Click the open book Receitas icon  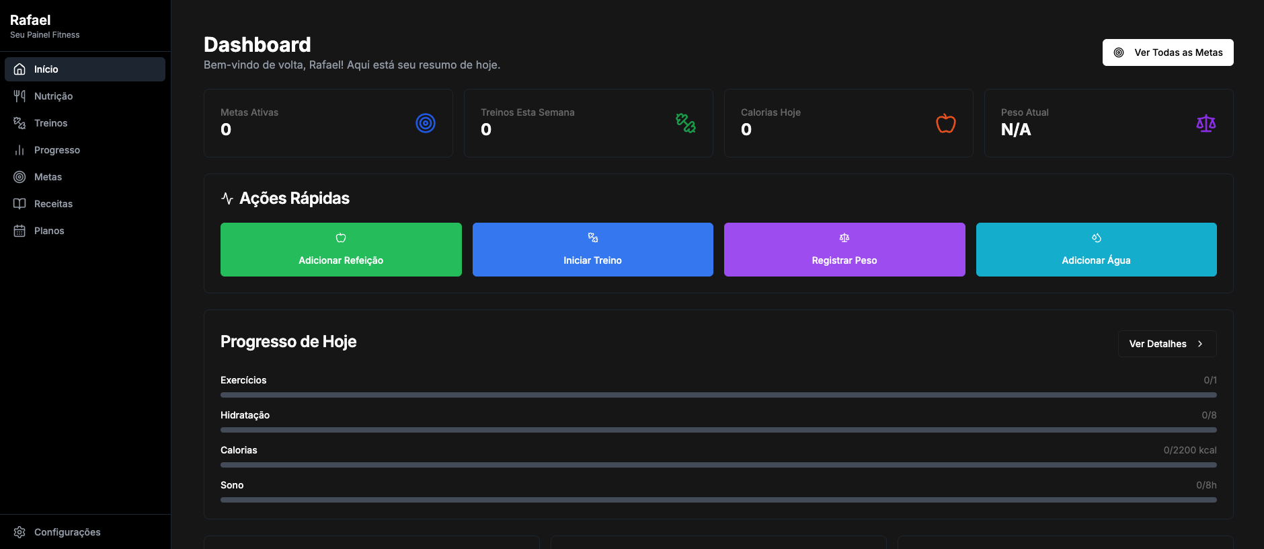coord(19,204)
